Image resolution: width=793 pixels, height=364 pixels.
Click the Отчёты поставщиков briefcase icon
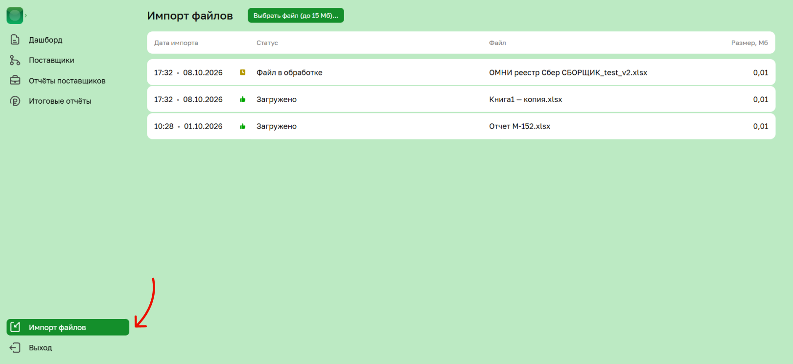15,80
